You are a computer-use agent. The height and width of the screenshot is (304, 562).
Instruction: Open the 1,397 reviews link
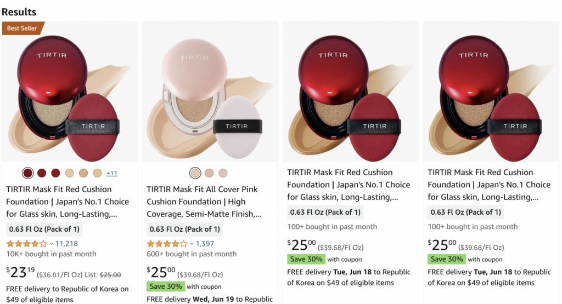[x=205, y=244]
